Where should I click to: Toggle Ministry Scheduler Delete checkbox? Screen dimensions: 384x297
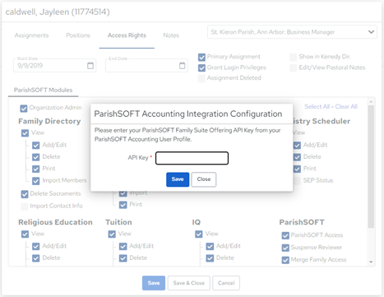tap(297, 157)
